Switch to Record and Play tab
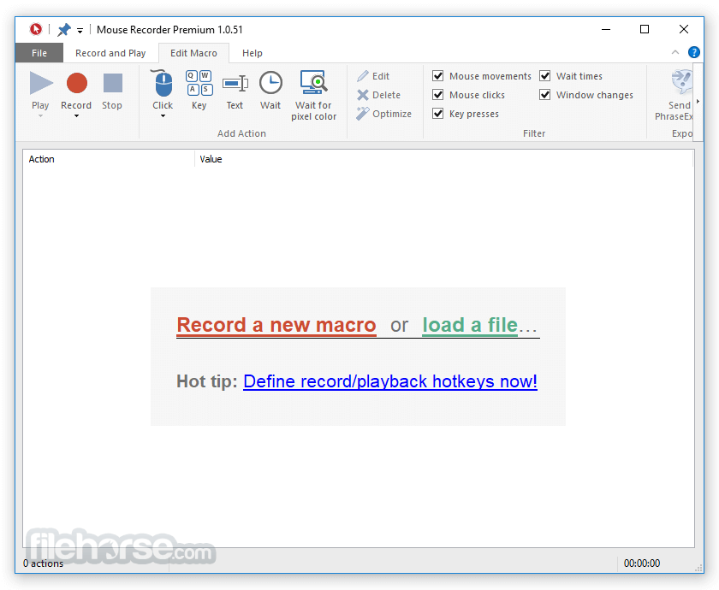Screen dimensions: 719x590 pyautogui.click(x=110, y=53)
